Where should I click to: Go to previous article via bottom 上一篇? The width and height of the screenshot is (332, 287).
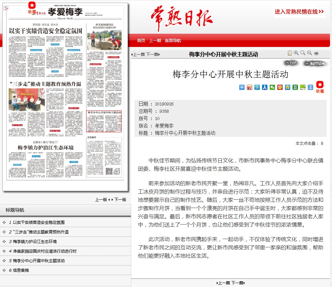click(223, 283)
